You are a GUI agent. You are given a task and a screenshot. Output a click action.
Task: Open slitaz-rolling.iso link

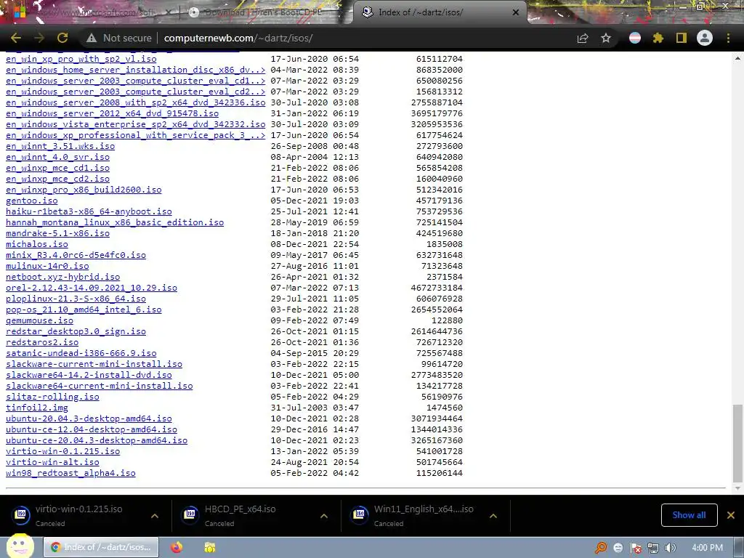click(52, 397)
